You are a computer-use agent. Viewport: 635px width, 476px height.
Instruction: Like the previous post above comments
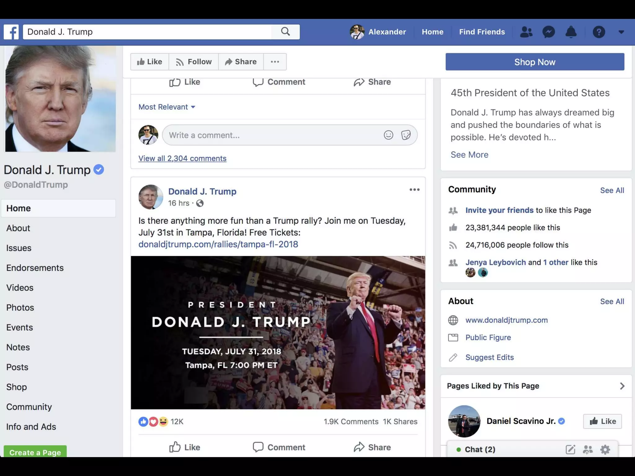point(185,82)
